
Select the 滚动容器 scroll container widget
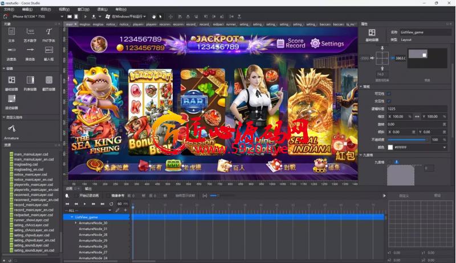11,99
